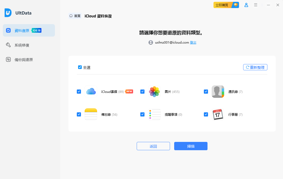
Task: Disable the 備忘錄 (56) checkbox
Action: click(x=79, y=114)
